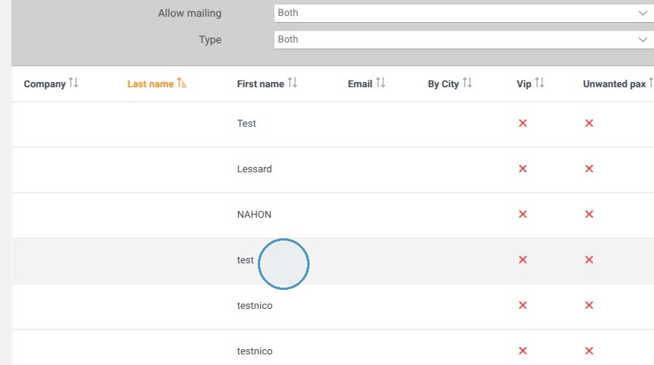This screenshot has height=365, width=654.
Task: Open the Lessard contact row
Action: [x=333, y=169]
